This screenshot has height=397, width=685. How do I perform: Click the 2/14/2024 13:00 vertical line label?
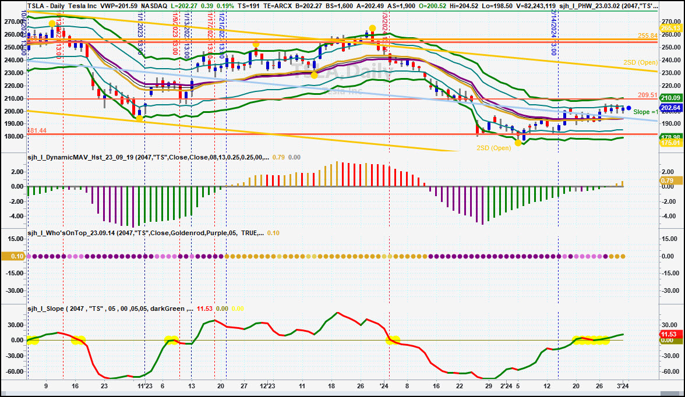click(x=553, y=33)
